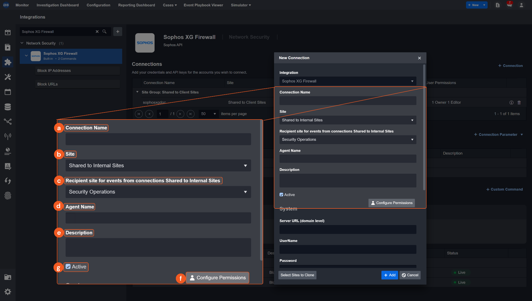Viewport: 532px width, 301px height.
Task: Open the play-document playbook sidebar icon
Action: pyautogui.click(x=8, y=47)
